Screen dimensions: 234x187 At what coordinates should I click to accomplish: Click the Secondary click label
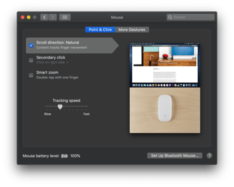pyautogui.click(x=50, y=57)
